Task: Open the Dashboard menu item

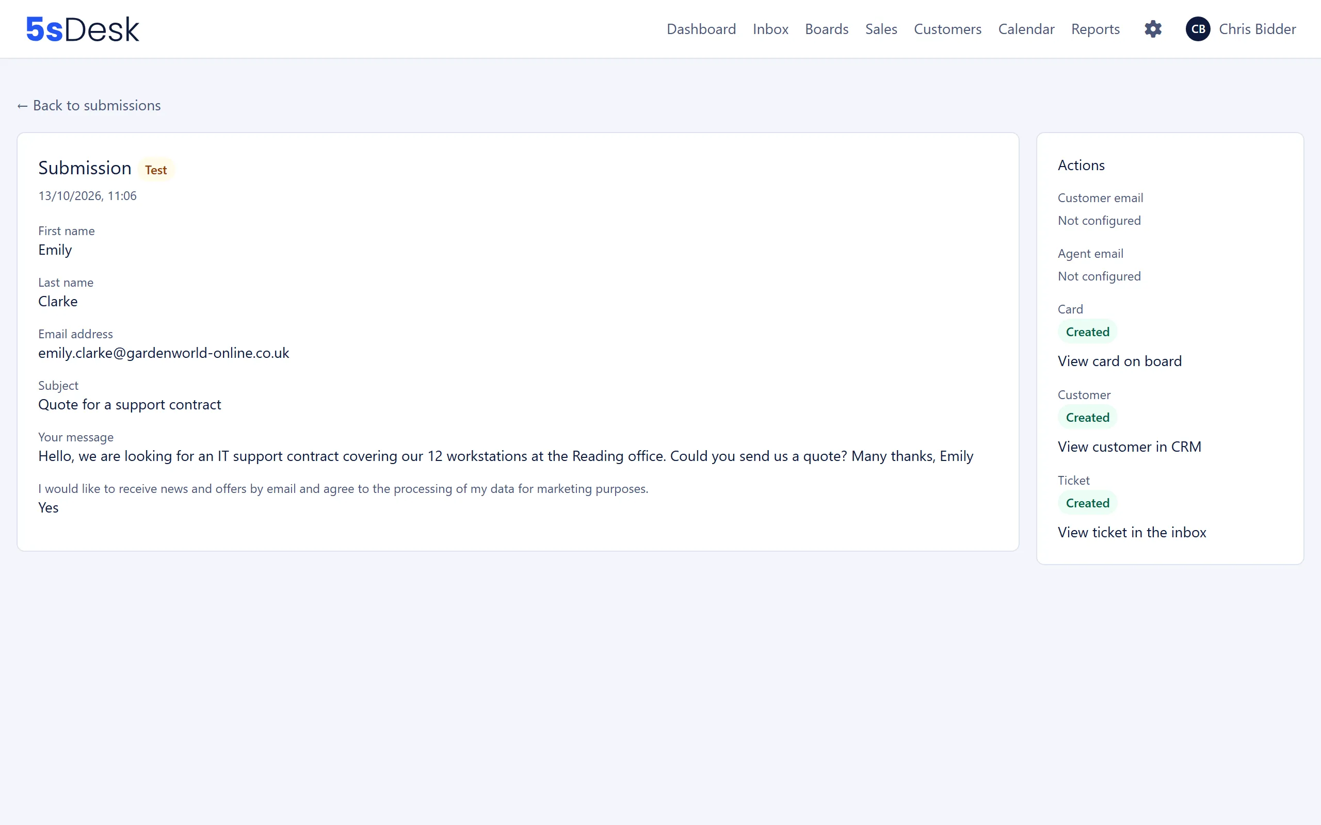Action: pos(701,29)
